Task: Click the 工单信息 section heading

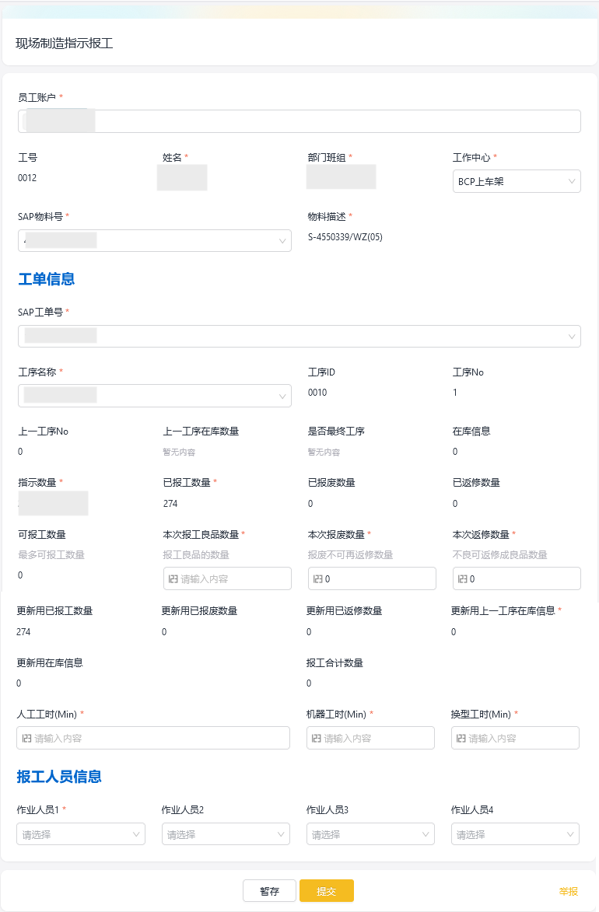Action: (x=47, y=279)
